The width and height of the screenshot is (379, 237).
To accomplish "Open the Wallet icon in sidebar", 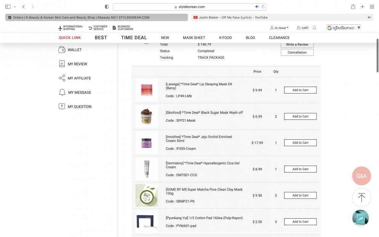I will tap(62, 50).
